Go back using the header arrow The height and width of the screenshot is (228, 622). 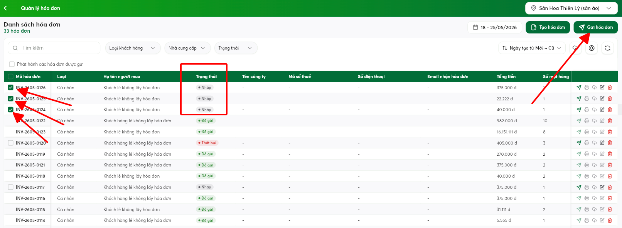click(5, 8)
